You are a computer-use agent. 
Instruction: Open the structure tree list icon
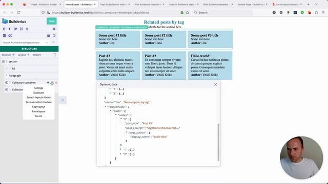4,35
